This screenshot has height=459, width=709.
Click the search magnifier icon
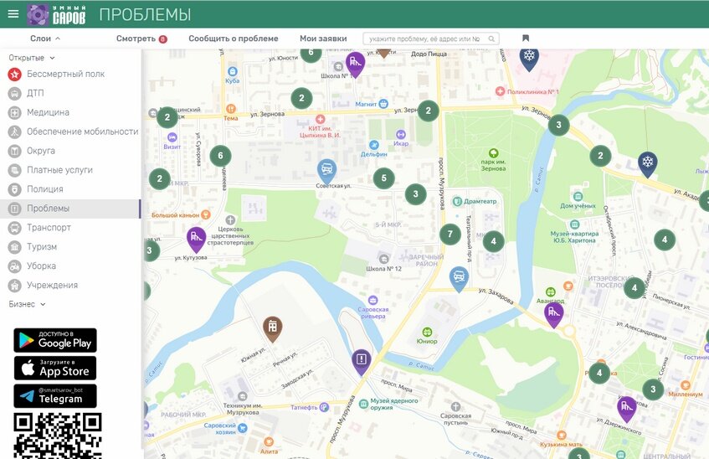(x=491, y=39)
